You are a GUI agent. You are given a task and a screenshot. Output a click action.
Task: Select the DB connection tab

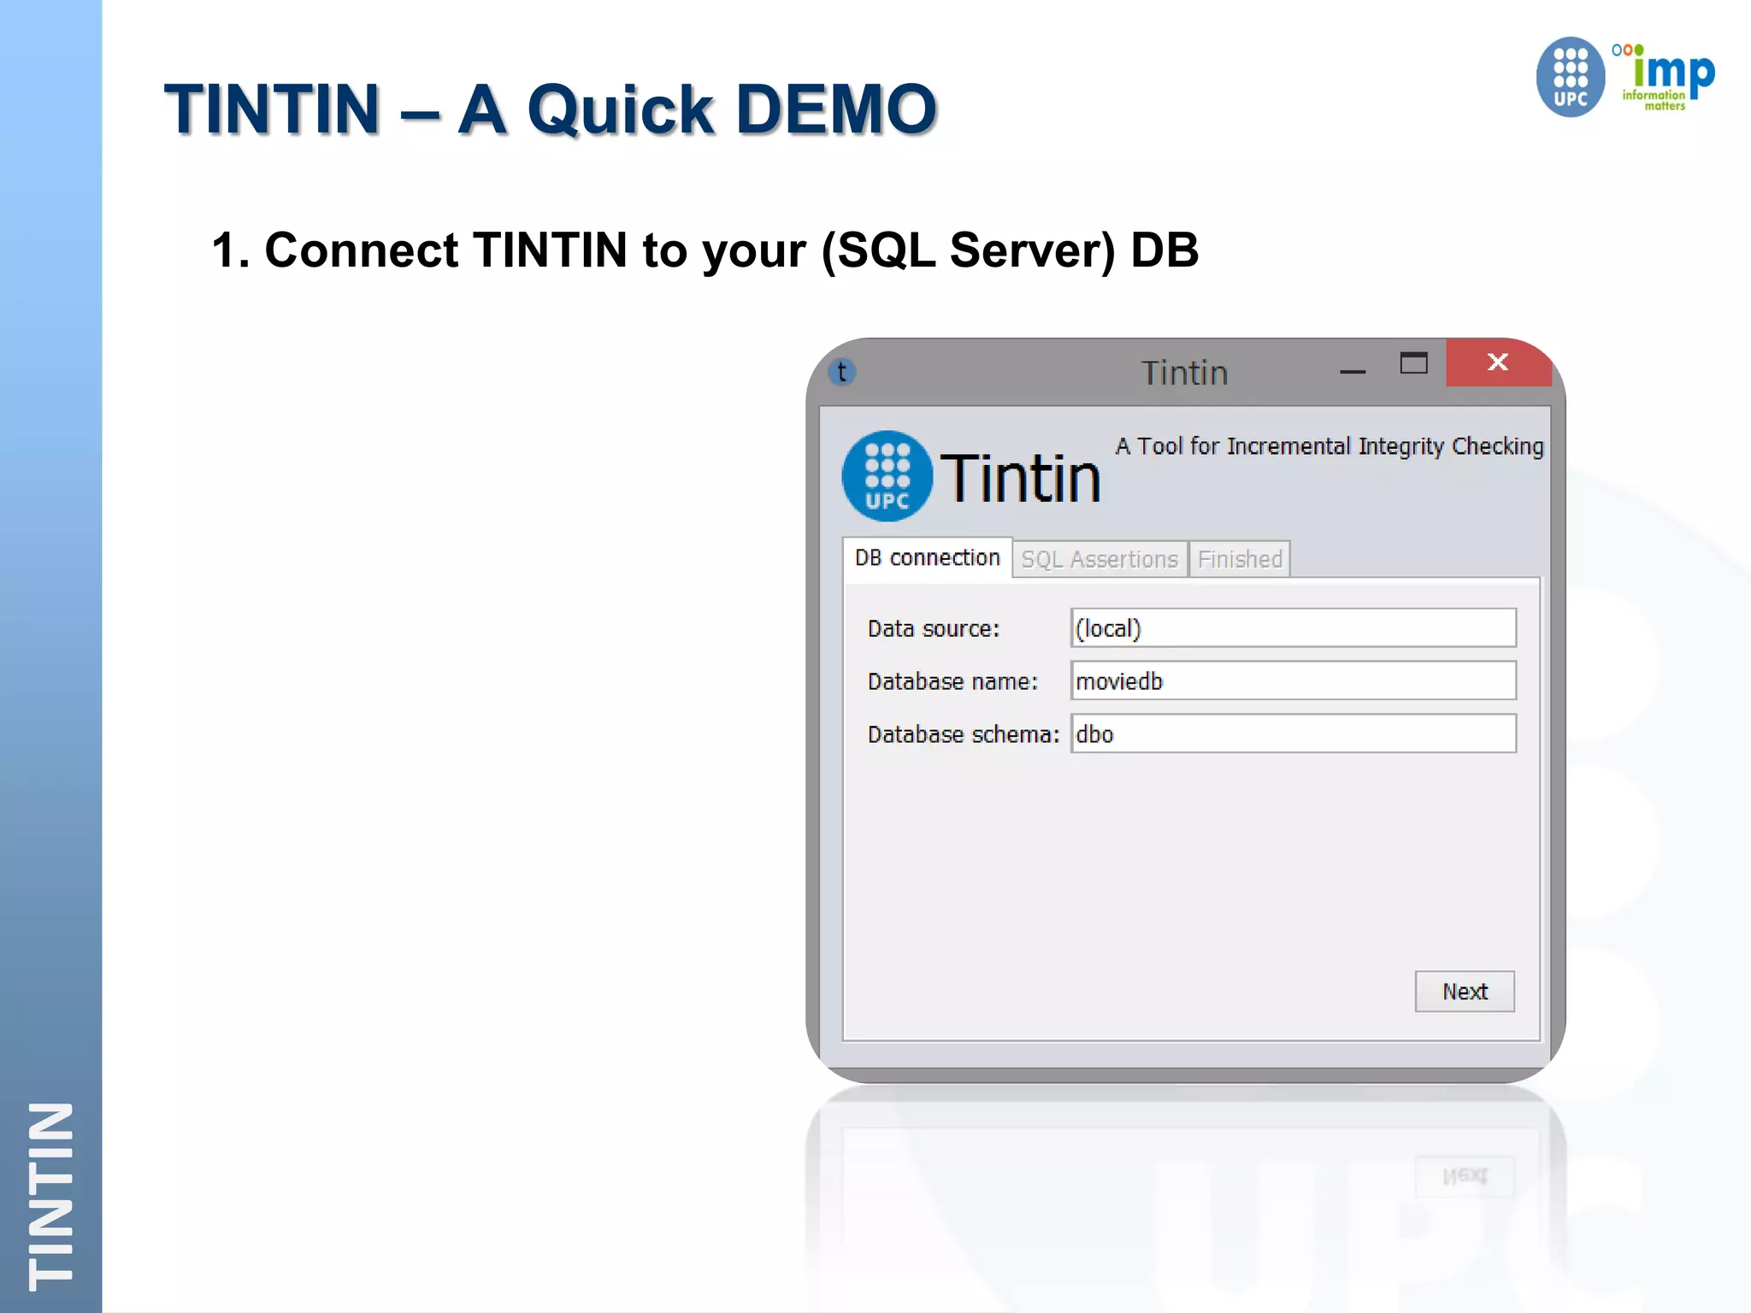click(x=928, y=558)
